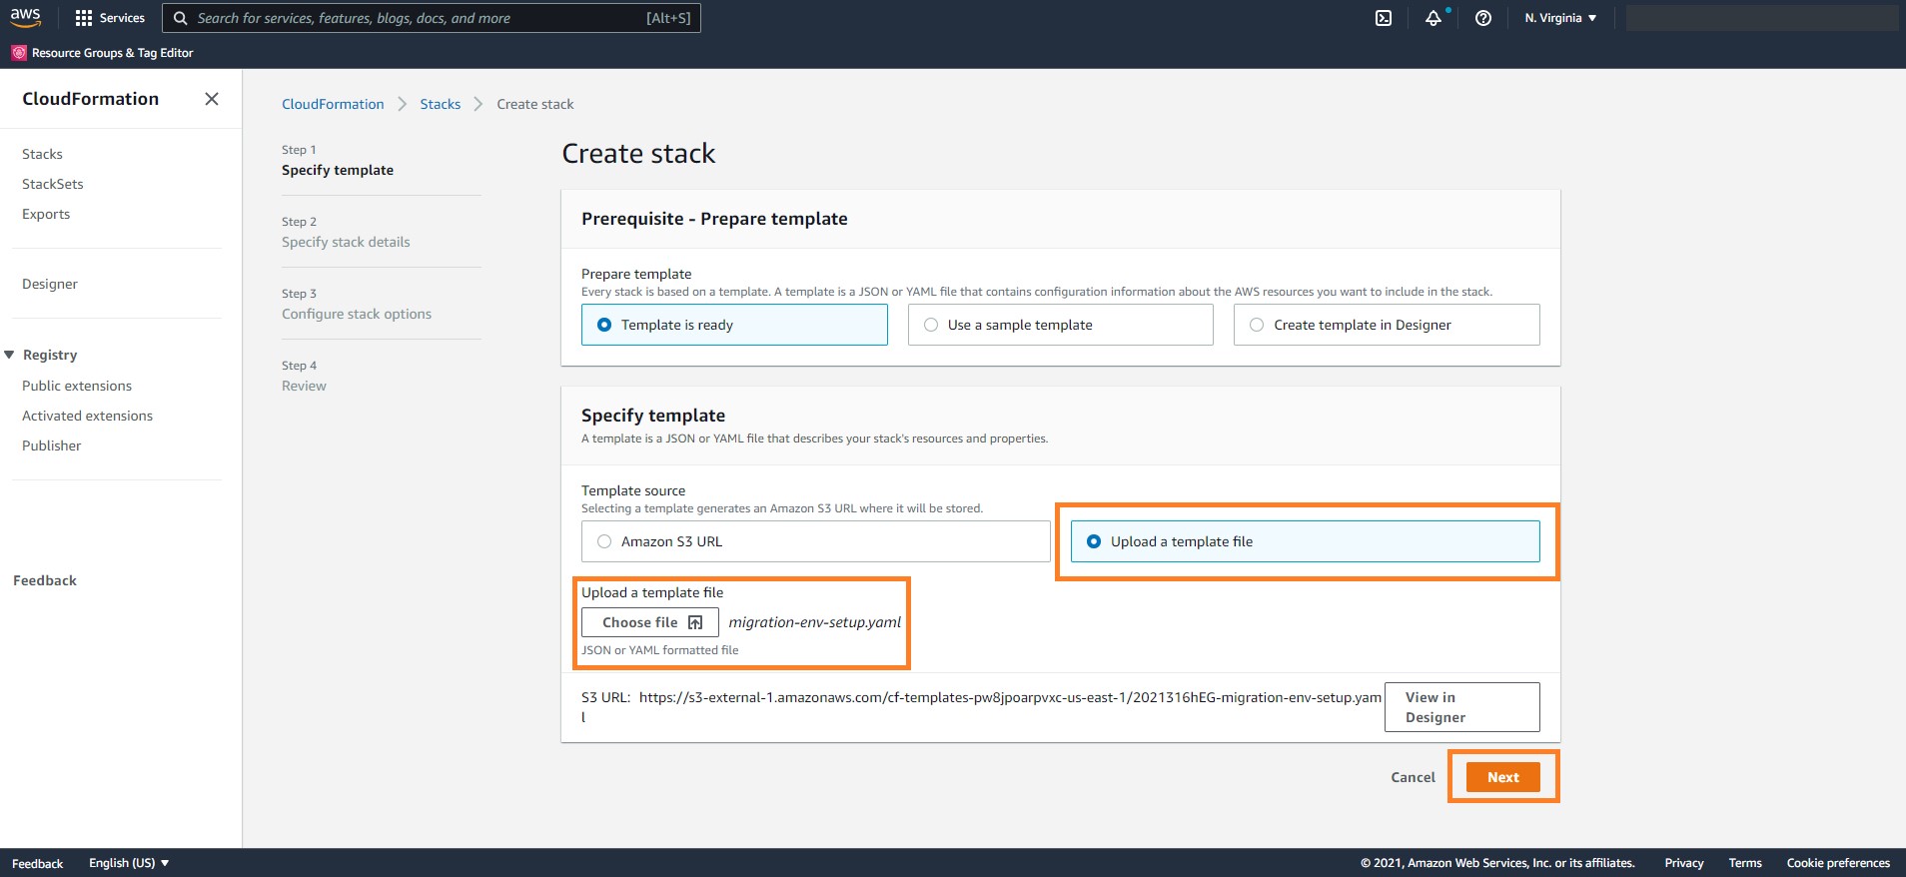Screen dimensions: 1906x877
Task: Open Publisher in the sidebar
Action: pyautogui.click(x=52, y=445)
